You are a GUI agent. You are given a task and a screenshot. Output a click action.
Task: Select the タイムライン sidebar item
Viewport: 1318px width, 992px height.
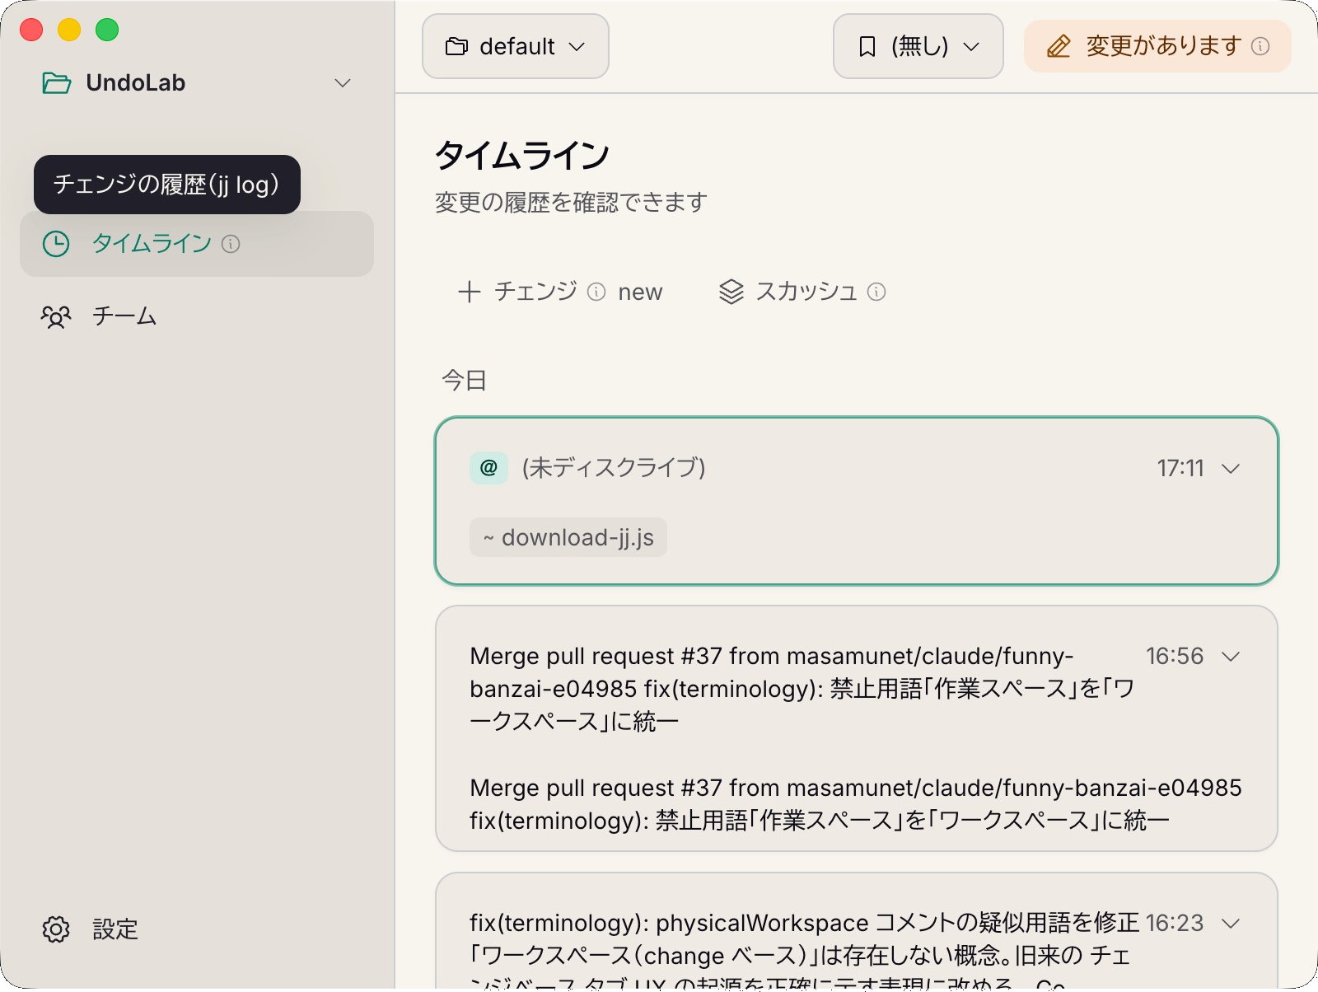pyautogui.click(x=197, y=244)
